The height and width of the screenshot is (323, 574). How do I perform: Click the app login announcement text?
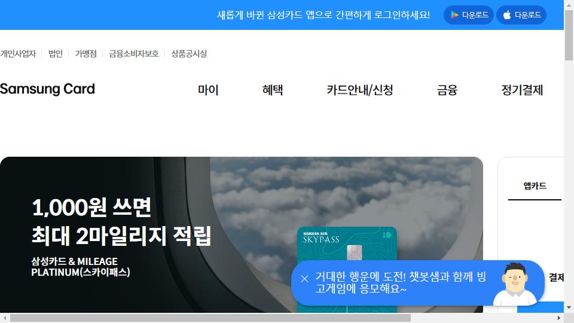click(x=323, y=15)
